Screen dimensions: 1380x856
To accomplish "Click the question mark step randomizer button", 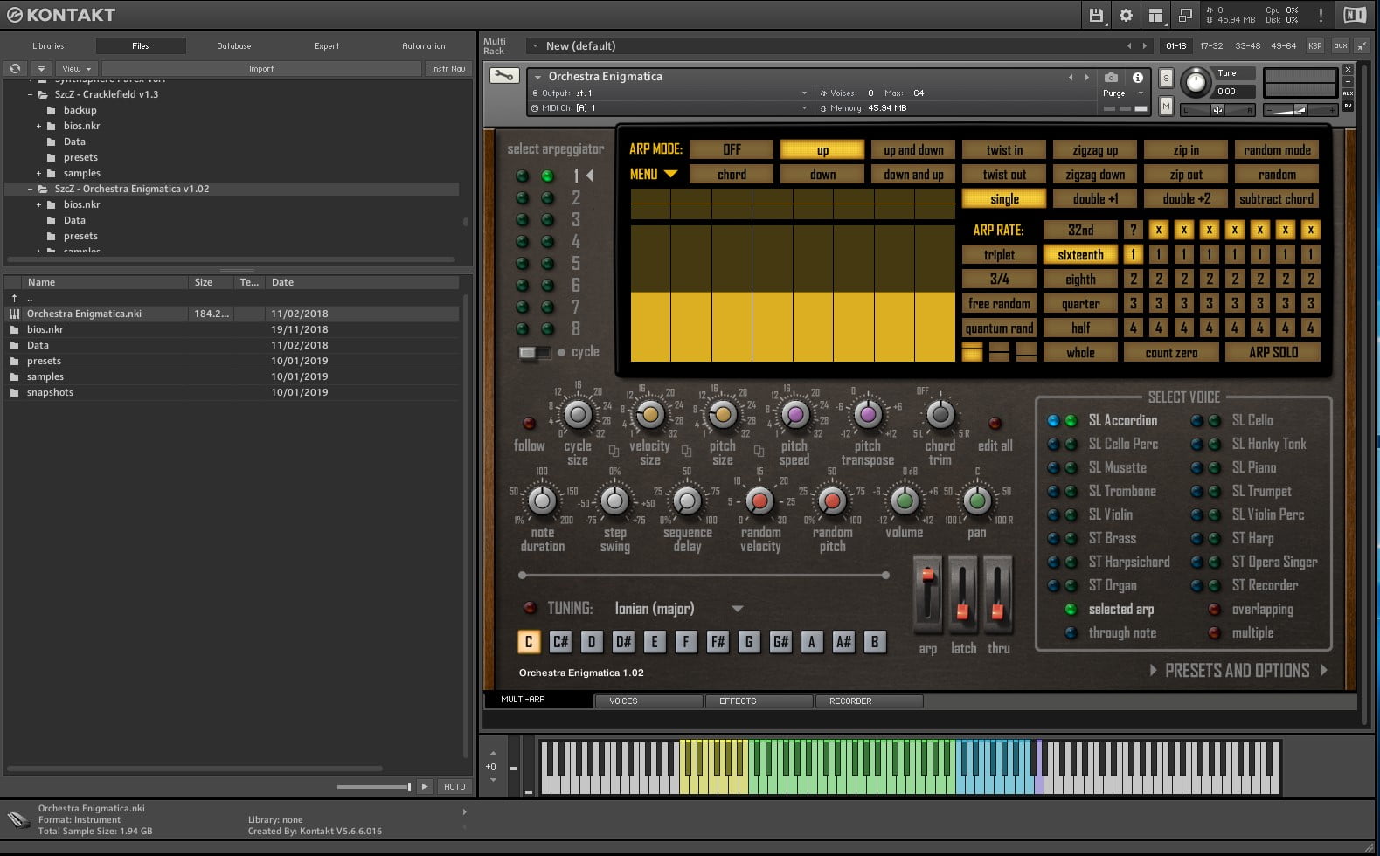I will click(x=1133, y=230).
